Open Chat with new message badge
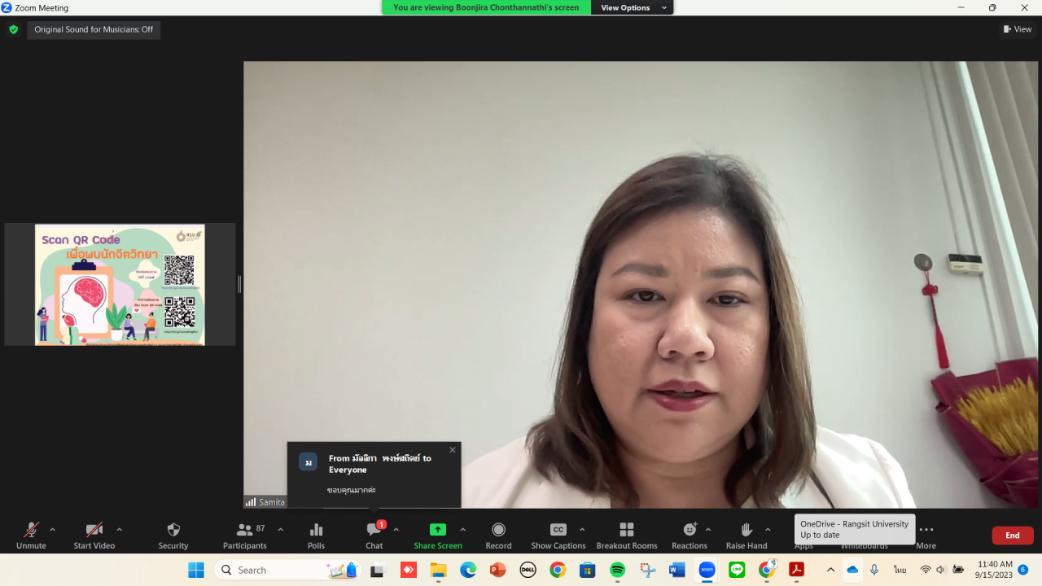 click(x=374, y=531)
